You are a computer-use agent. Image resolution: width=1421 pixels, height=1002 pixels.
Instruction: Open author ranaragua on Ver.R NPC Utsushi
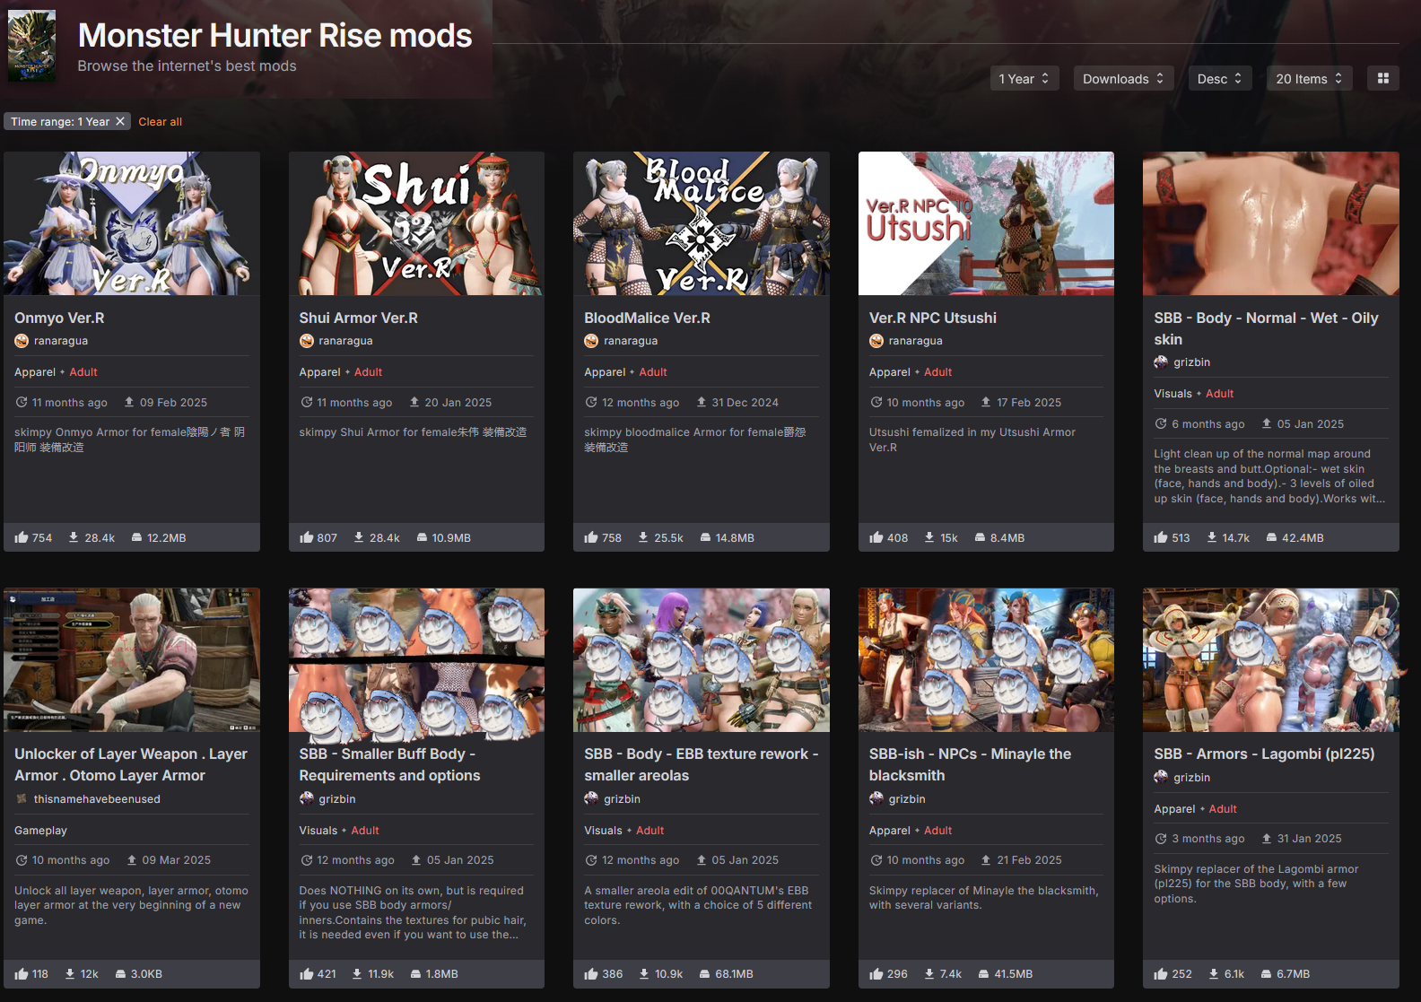point(915,341)
